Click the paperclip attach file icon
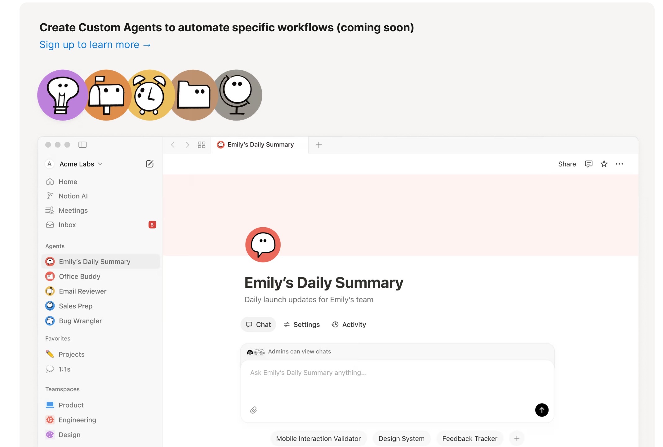 pos(253,410)
